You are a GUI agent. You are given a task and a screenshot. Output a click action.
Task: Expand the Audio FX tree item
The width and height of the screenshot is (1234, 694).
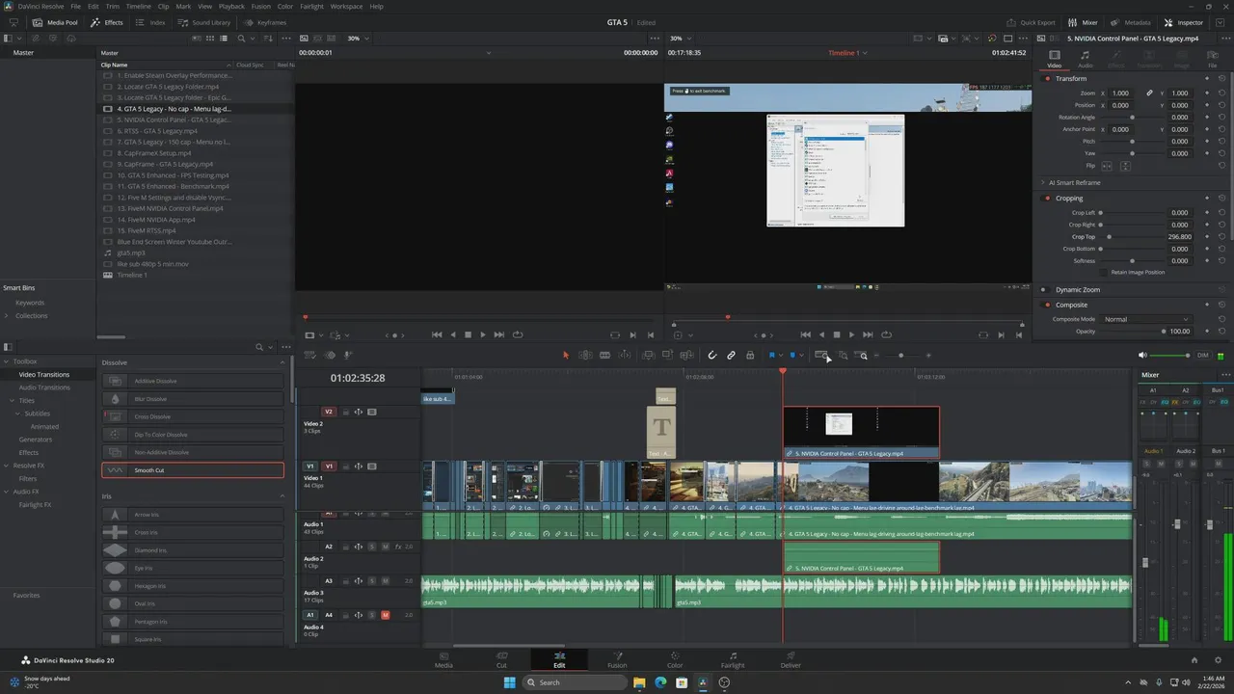tap(7, 492)
